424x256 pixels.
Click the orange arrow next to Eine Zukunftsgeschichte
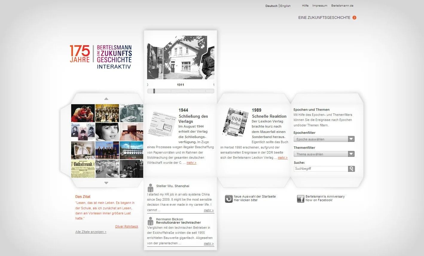[x=354, y=18]
